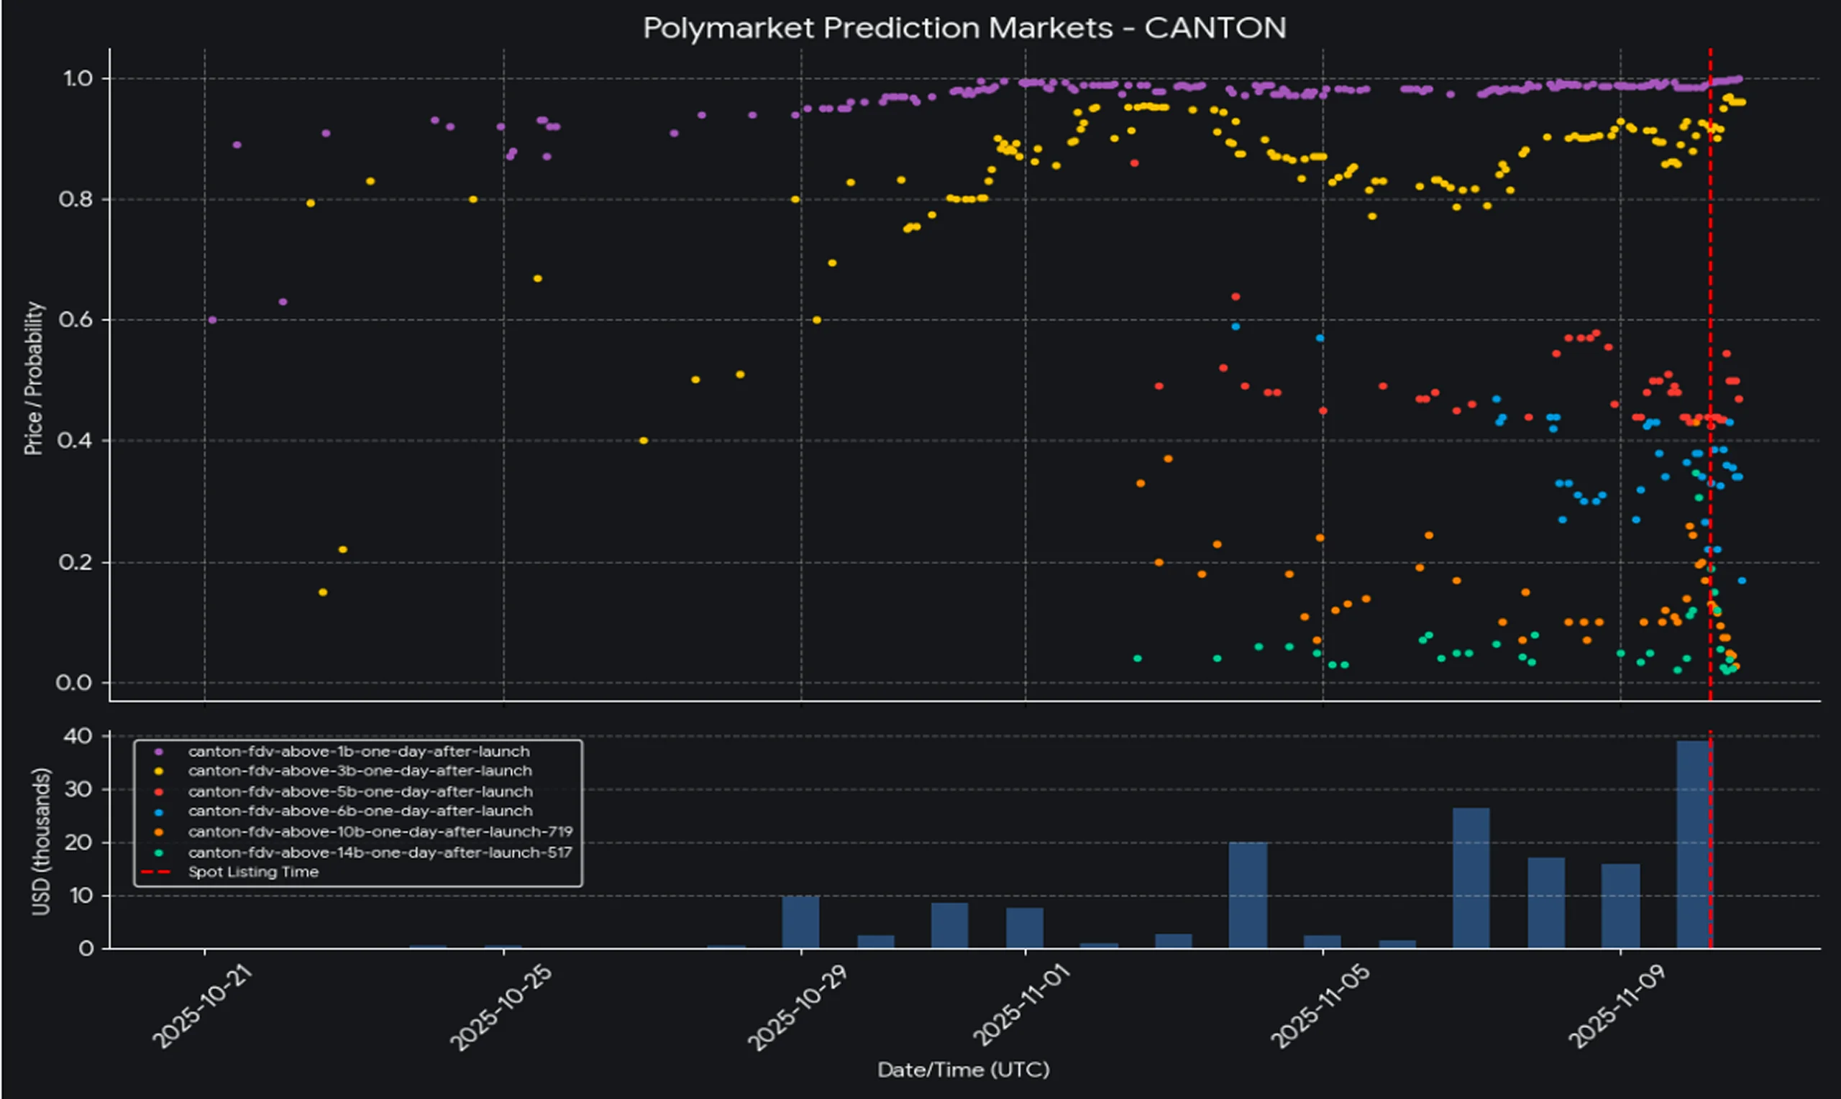
Task: Click the '1.0' tick on the price axis
Action: [x=77, y=78]
